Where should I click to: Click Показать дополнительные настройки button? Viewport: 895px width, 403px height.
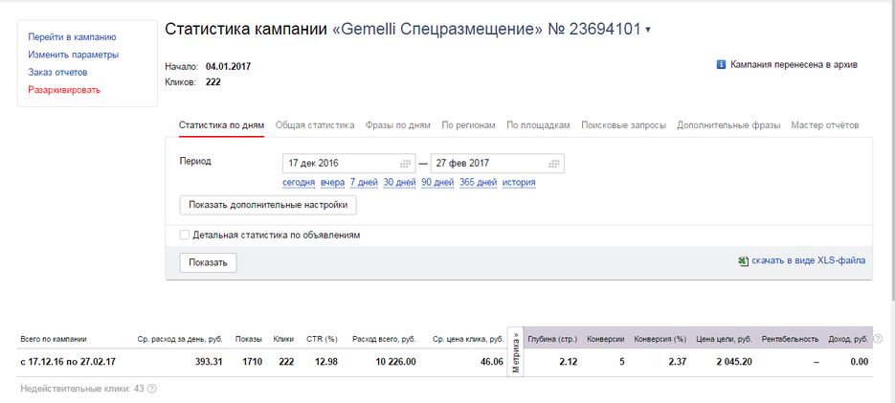pos(268,205)
